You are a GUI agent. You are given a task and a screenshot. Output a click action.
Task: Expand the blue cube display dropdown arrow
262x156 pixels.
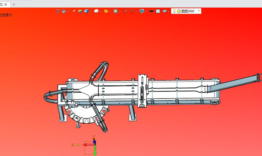[90, 11]
